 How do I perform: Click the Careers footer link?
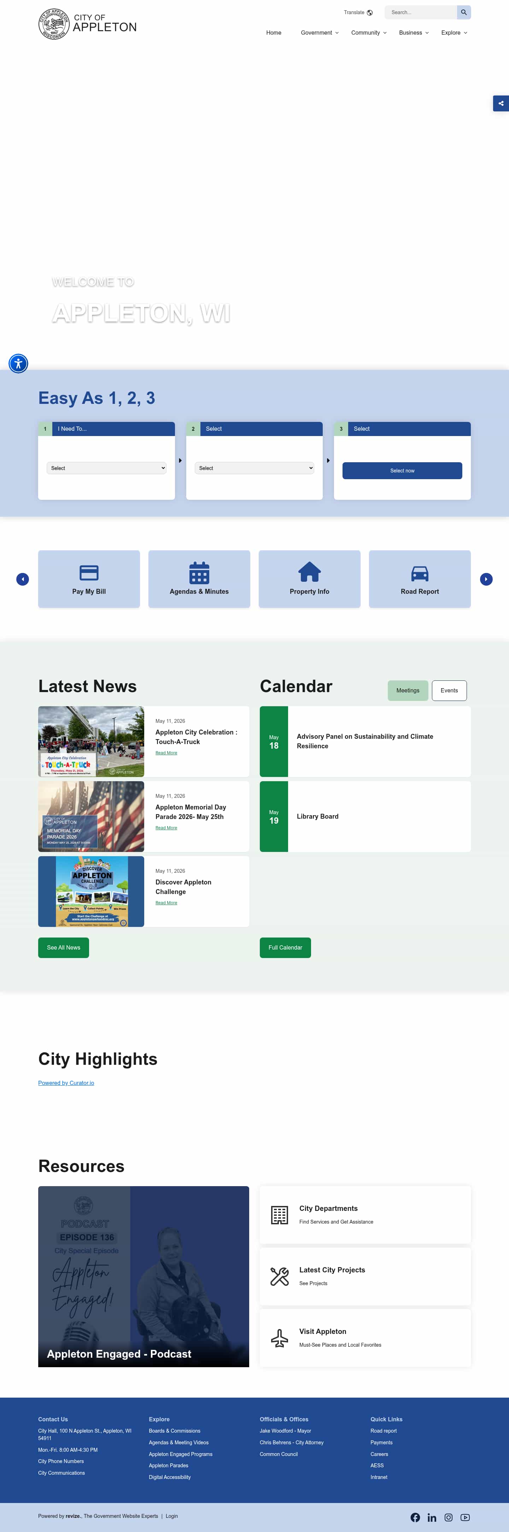[379, 1454]
